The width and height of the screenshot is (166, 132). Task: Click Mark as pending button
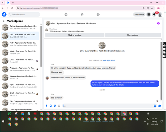pyautogui.click(x=75, y=35)
